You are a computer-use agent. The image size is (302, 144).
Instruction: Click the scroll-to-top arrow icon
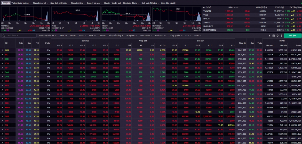[x=269, y=36]
